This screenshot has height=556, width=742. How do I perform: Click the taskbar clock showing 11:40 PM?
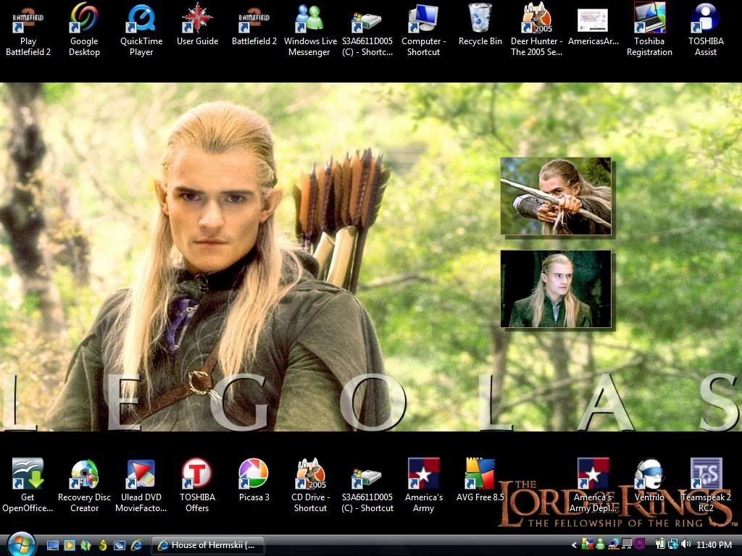(714, 545)
